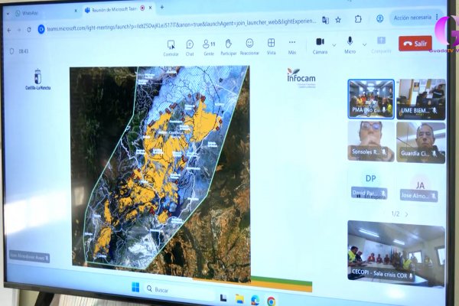The image size is (459, 306).
Task: Open File Explorer from the taskbar
Action: click(239, 298)
